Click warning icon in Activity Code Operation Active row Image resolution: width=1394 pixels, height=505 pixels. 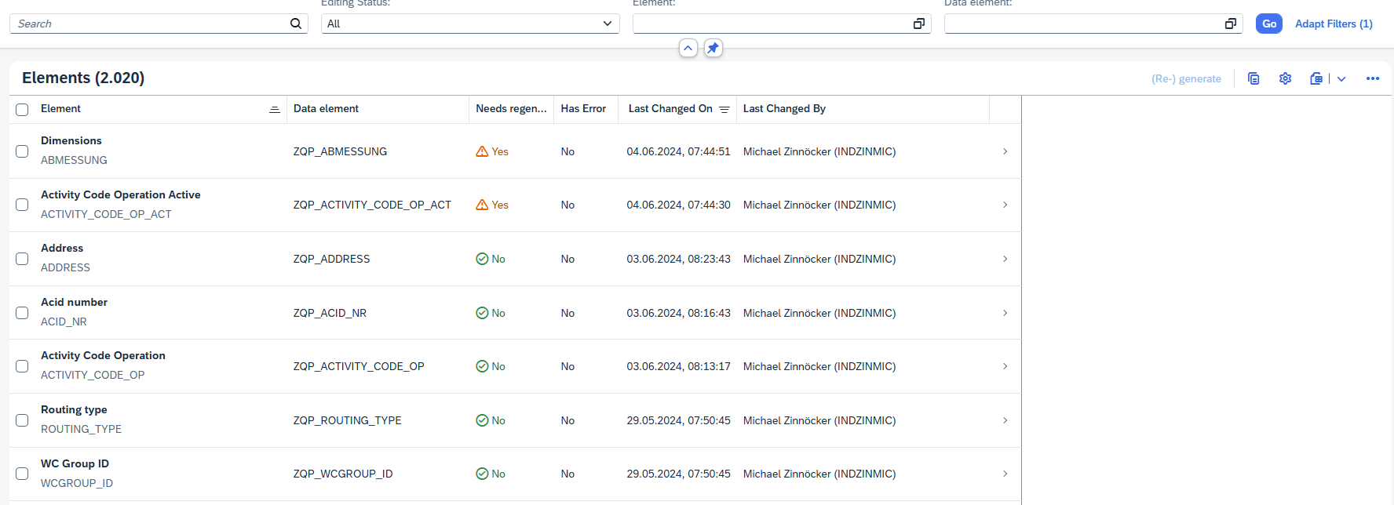tap(482, 205)
